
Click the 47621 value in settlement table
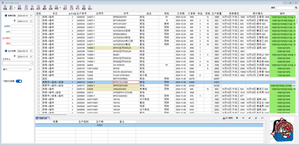pos(100,125)
